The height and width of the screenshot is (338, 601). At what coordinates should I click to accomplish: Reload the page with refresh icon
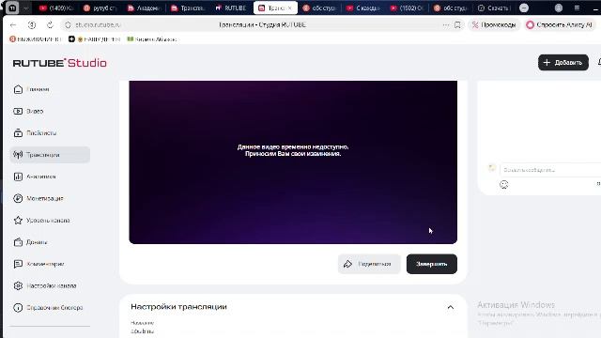tap(50, 25)
